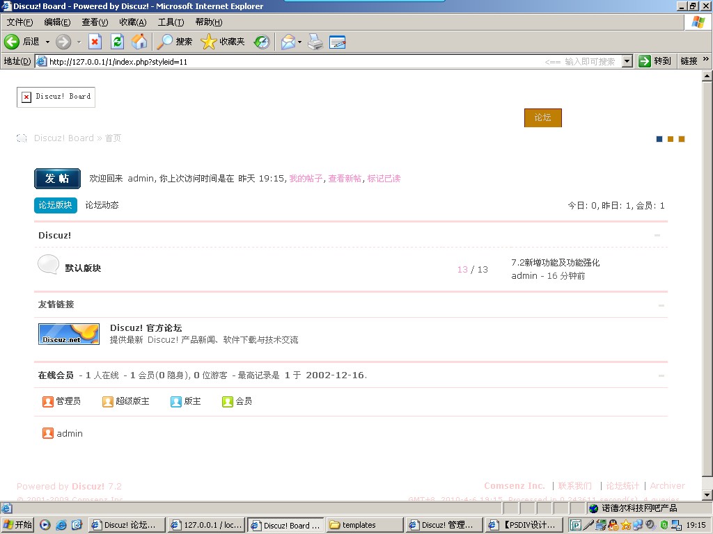Image resolution: width=713 pixels, height=534 pixels.
Task: Switch to the templates folder taskbar item
Action: pyautogui.click(x=365, y=525)
